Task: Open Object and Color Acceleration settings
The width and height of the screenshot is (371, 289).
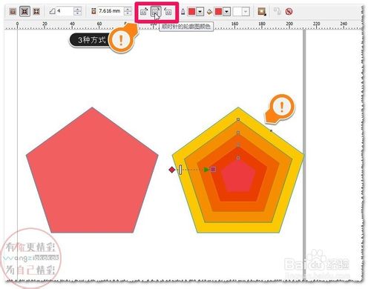Action: coord(262,11)
